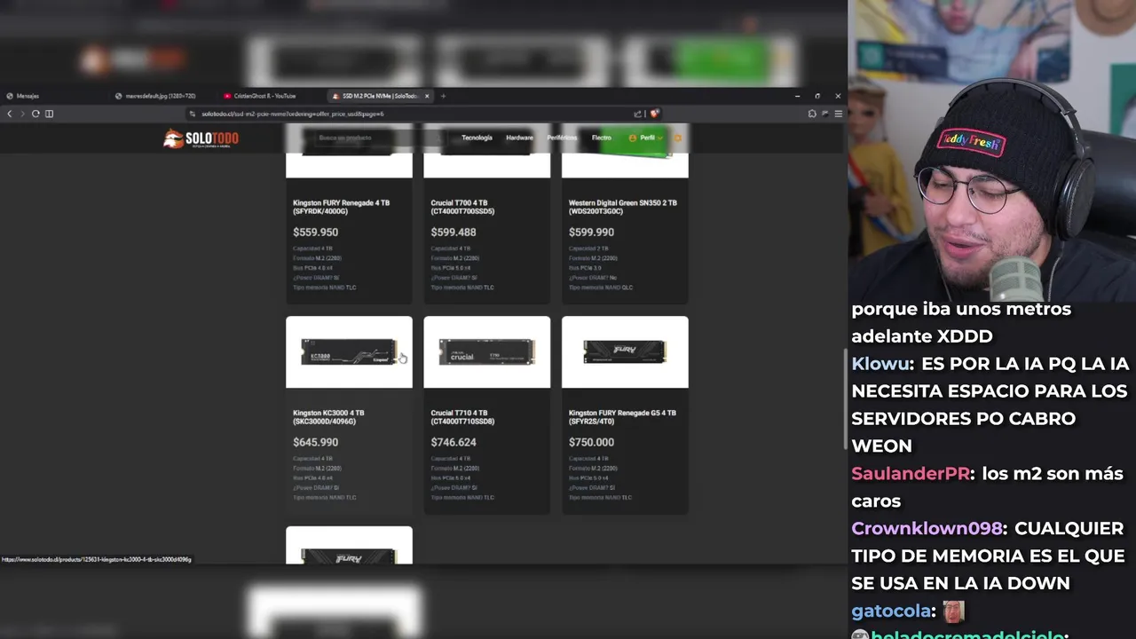
Task: Open the browser hamburger menu
Action: click(x=838, y=114)
